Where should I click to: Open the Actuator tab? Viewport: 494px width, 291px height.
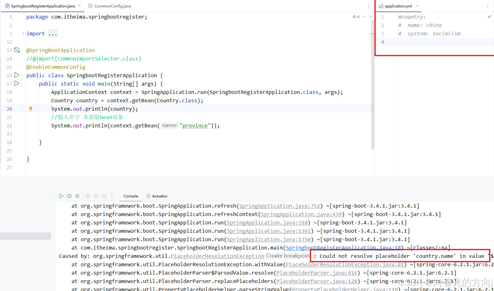157,196
